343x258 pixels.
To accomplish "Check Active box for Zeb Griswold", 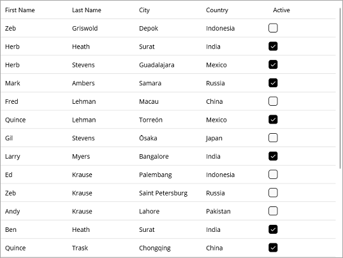I will 273,28.
